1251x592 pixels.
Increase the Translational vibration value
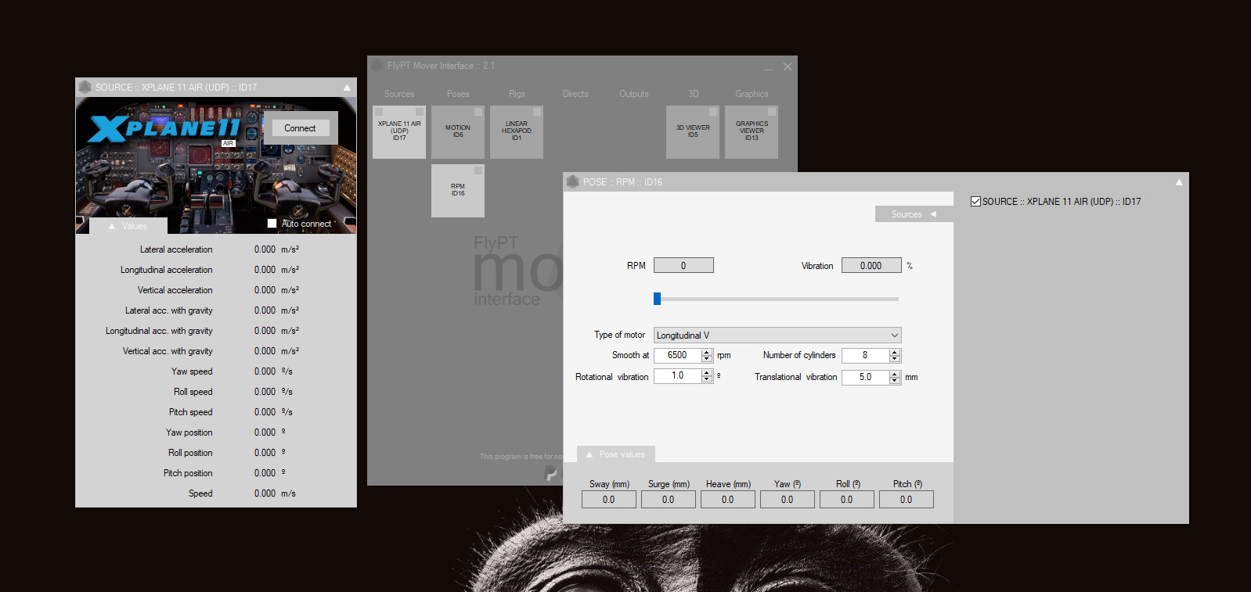coord(895,374)
